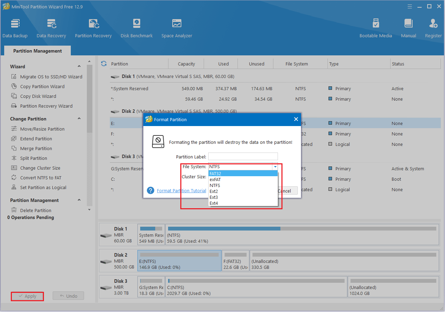This screenshot has height=312, width=445.
Task: Sort by Capacity column header
Action: tap(186, 64)
